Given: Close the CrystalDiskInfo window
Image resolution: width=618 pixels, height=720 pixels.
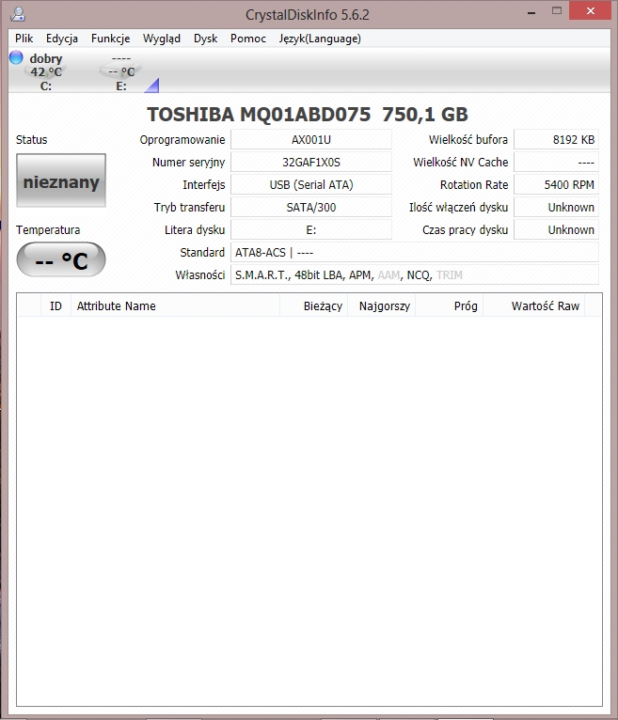Looking at the screenshot, I should pos(591,10).
